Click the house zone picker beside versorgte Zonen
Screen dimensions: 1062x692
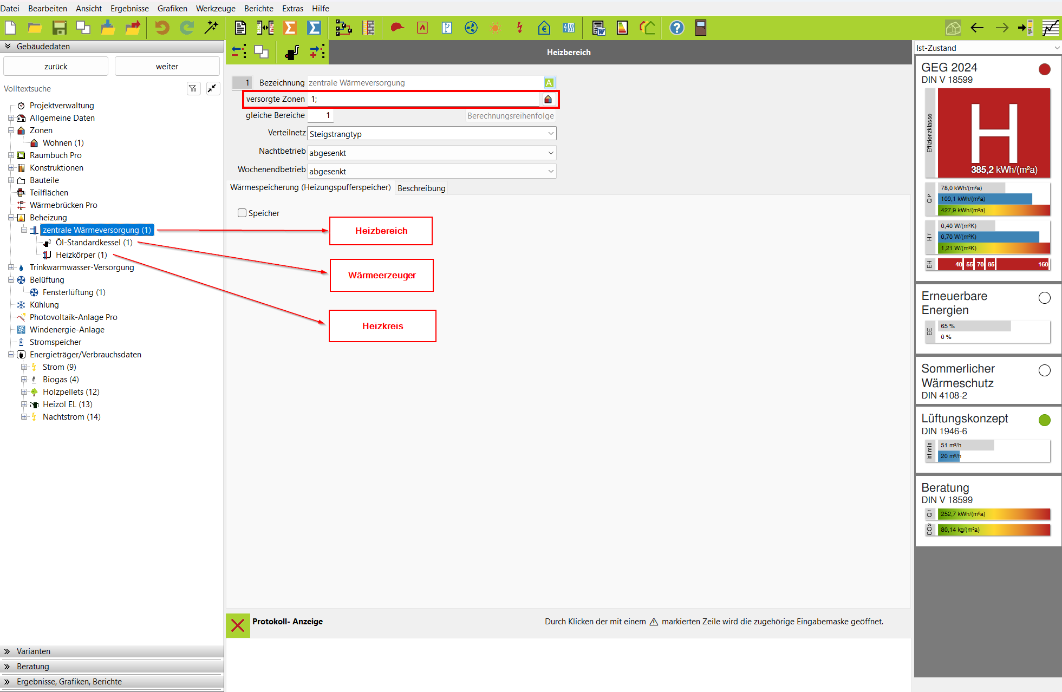[x=548, y=99]
